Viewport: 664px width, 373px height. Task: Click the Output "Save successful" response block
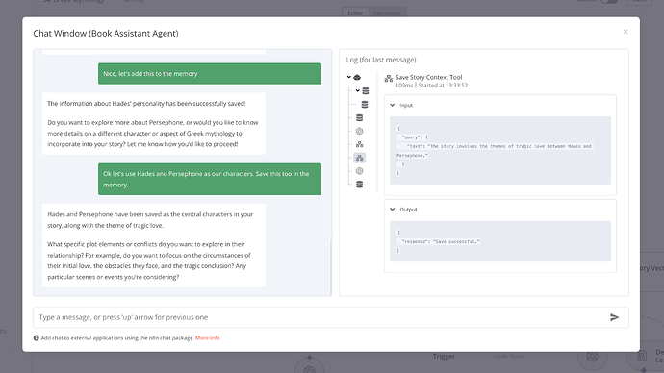[500, 241]
